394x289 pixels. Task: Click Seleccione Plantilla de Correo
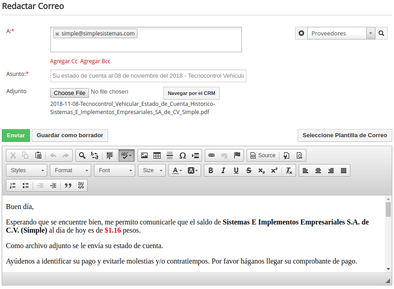(345, 135)
